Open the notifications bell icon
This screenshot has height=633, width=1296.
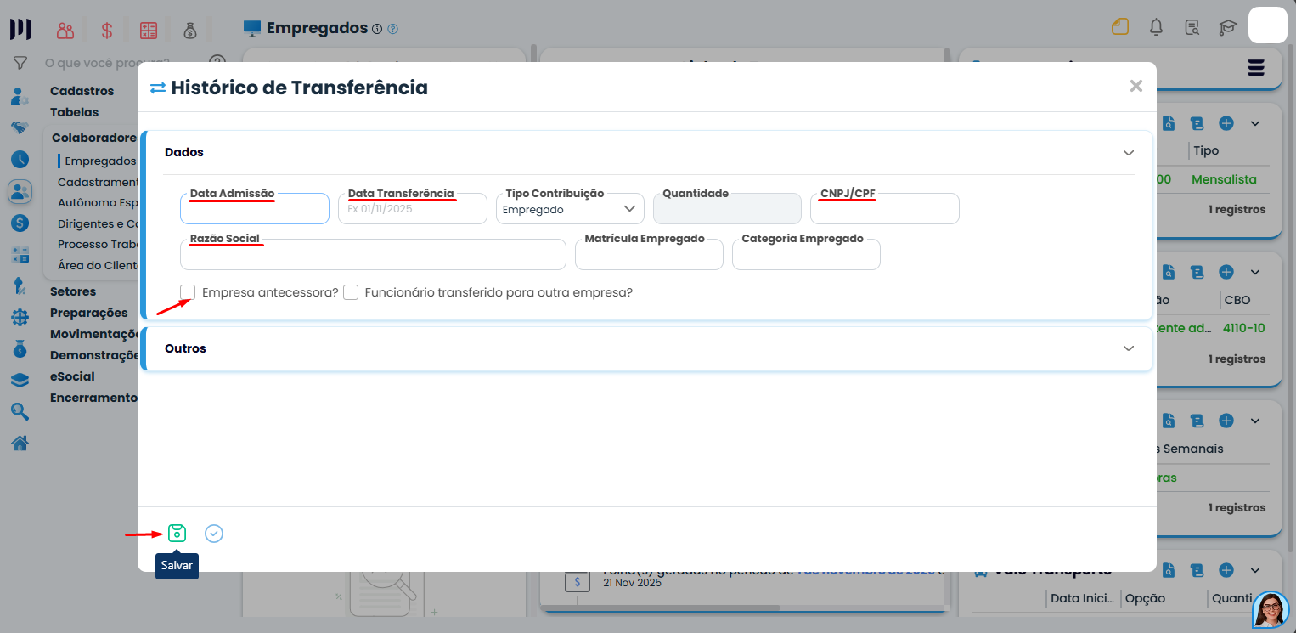1156,27
